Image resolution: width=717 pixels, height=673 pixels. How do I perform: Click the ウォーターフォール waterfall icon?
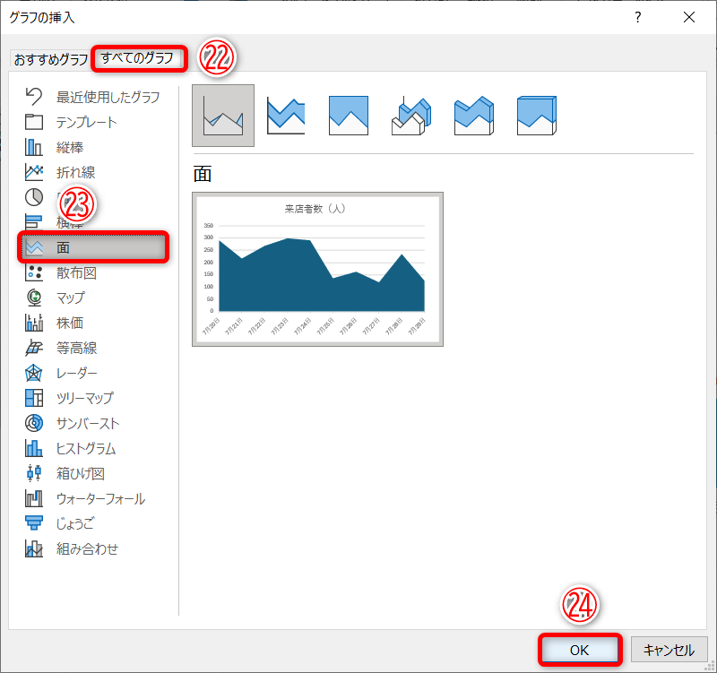tap(34, 498)
